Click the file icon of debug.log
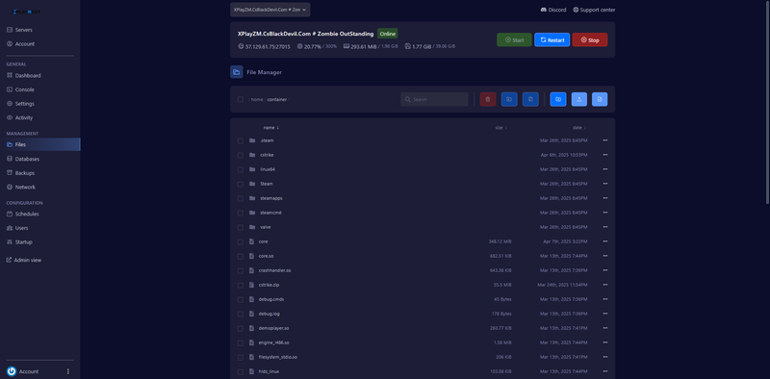 coord(252,314)
